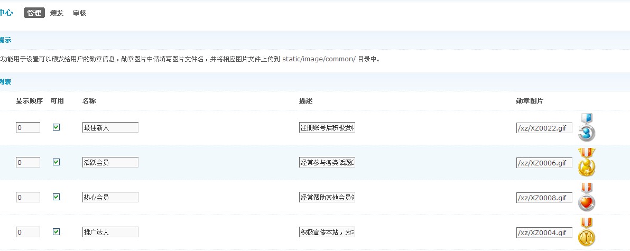The image size is (630, 251).
Task: Click the 描述 column header
Action: [306, 101]
